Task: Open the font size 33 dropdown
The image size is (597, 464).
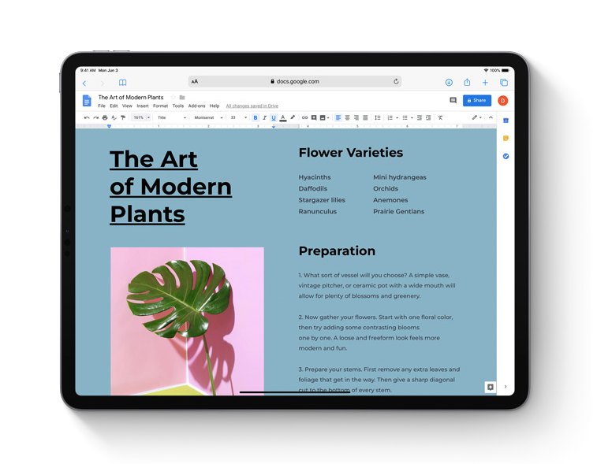Action: pyautogui.click(x=239, y=118)
